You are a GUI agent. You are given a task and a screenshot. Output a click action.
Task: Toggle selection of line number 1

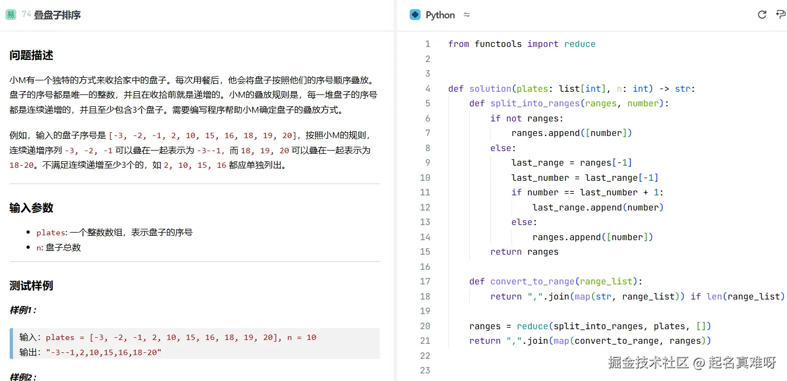click(428, 44)
